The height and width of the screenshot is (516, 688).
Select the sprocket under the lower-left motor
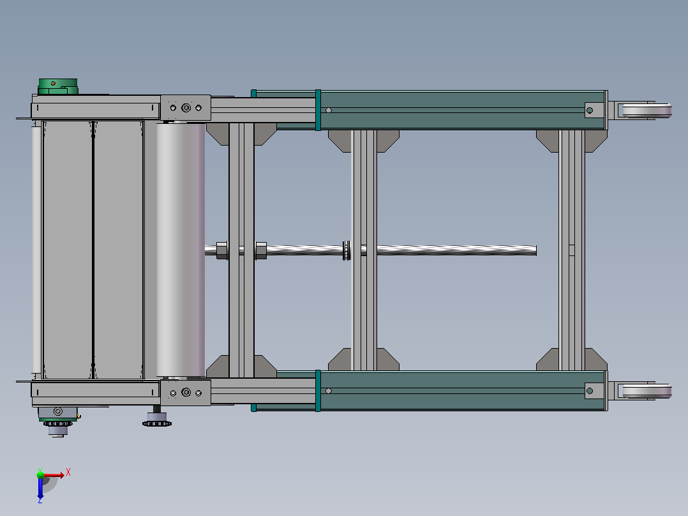pyautogui.click(x=57, y=424)
